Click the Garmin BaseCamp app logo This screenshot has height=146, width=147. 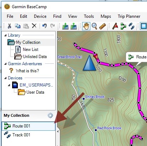(7, 6)
